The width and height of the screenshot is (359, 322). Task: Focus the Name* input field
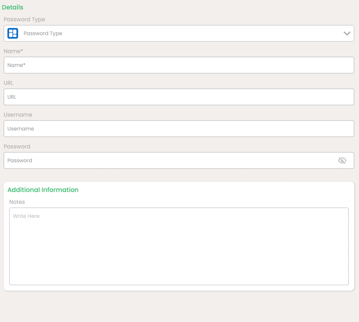coord(179,65)
